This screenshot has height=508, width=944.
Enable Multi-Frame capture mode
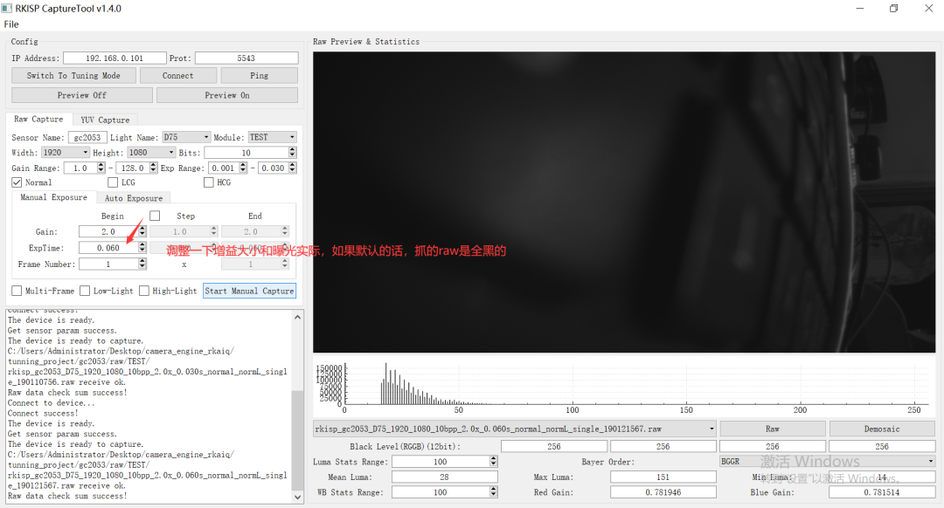coord(16,291)
